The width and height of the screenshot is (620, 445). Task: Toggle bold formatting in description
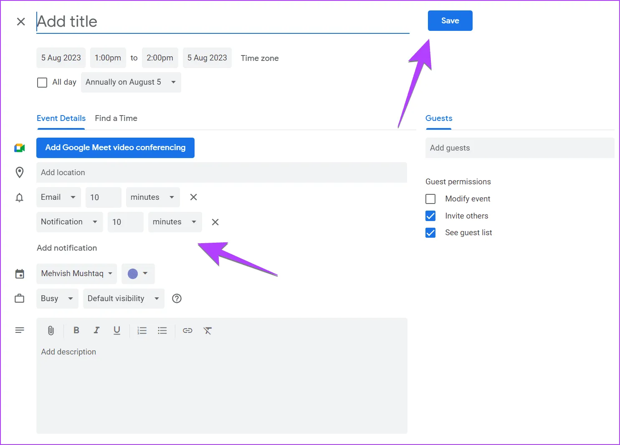click(x=76, y=330)
